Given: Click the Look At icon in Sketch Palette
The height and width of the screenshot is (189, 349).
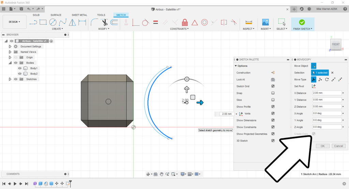Looking at the screenshot, I should [273, 80].
